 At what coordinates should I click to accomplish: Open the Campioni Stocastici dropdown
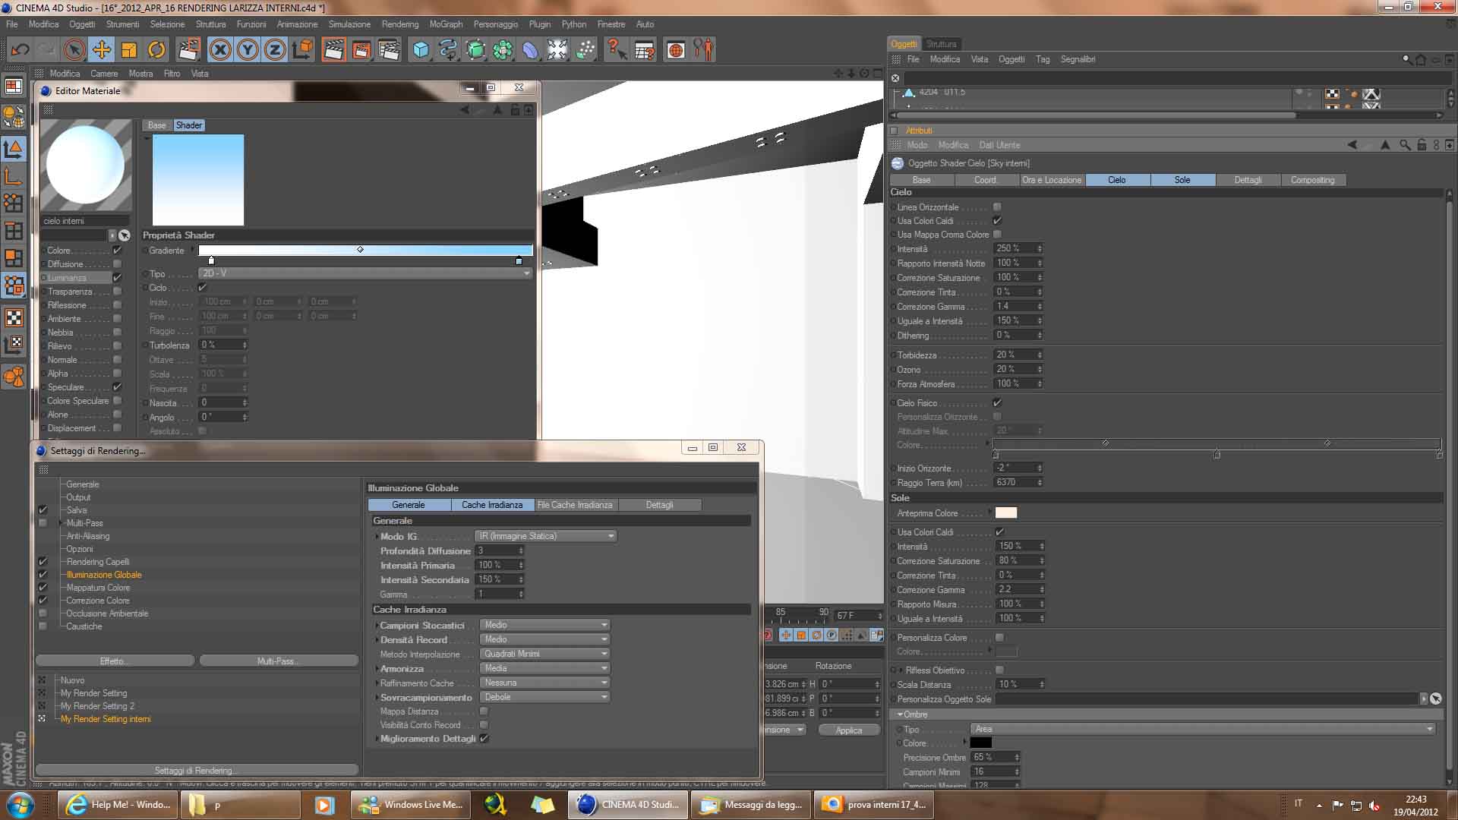pos(544,625)
